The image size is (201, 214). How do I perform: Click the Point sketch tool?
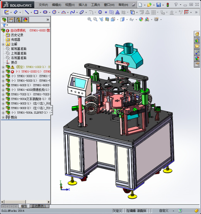click(106, 12)
